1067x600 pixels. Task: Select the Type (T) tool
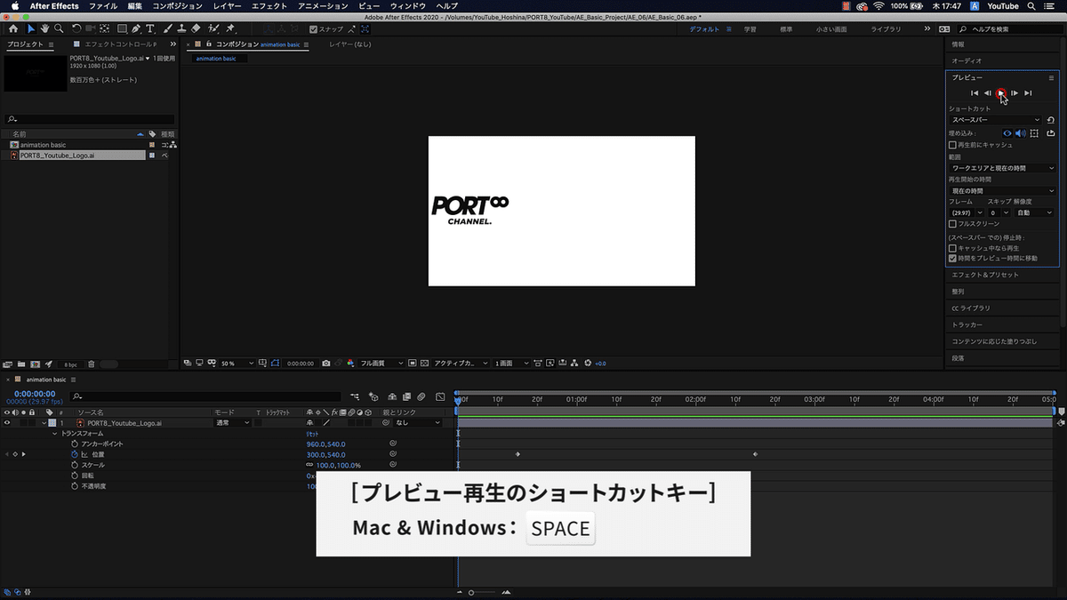[x=150, y=28]
